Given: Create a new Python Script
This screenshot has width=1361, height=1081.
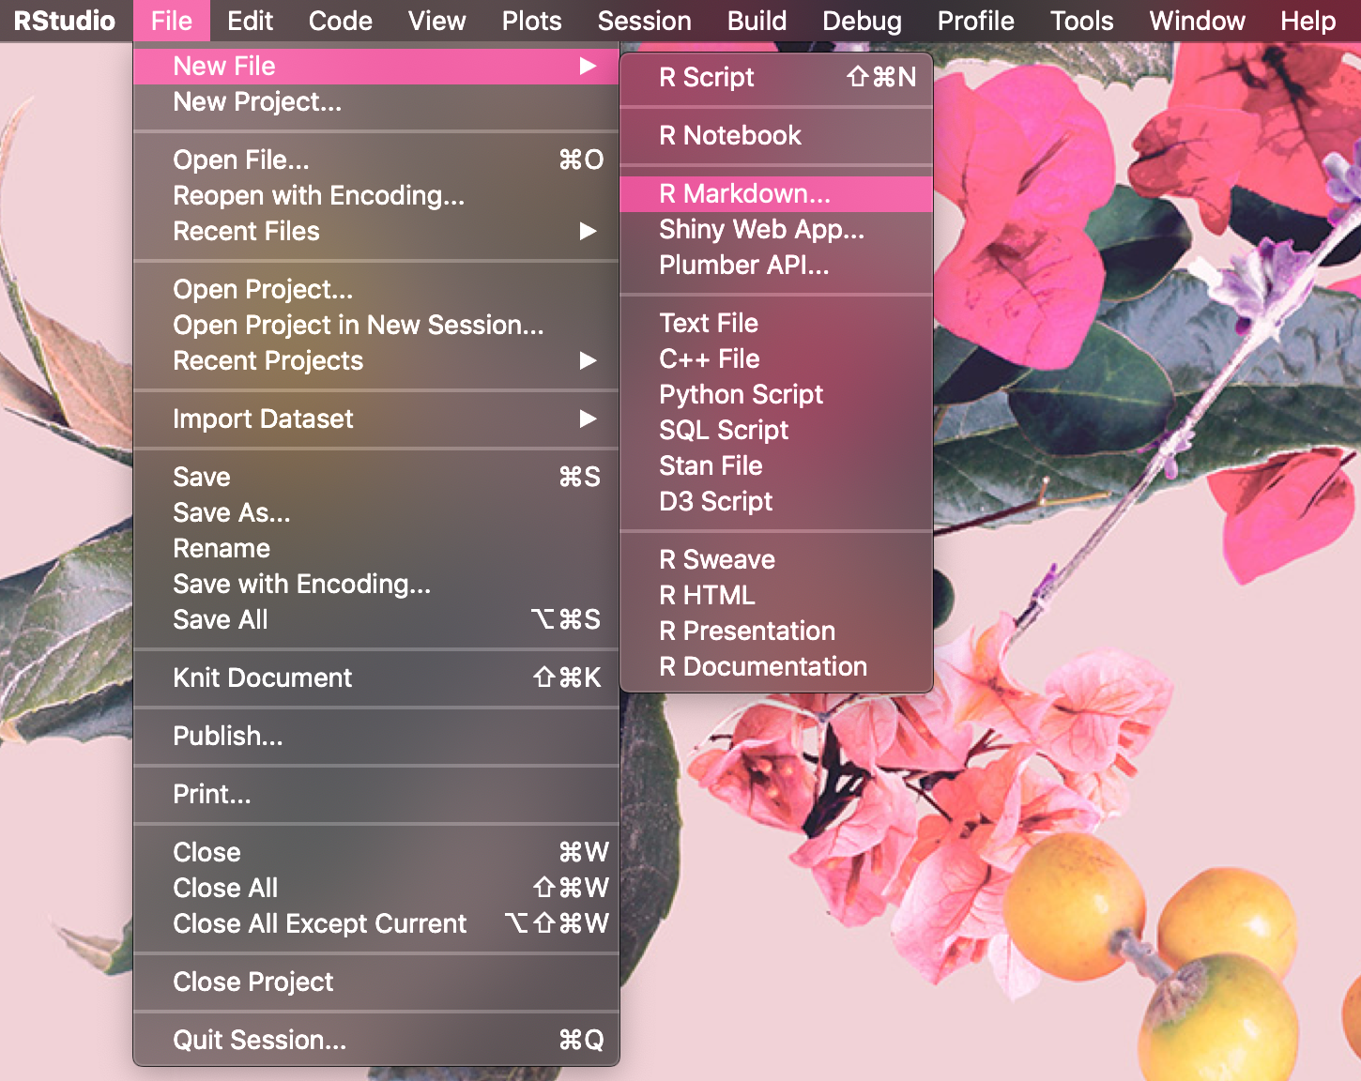Looking at the screenshot, I should click(776, 394).
